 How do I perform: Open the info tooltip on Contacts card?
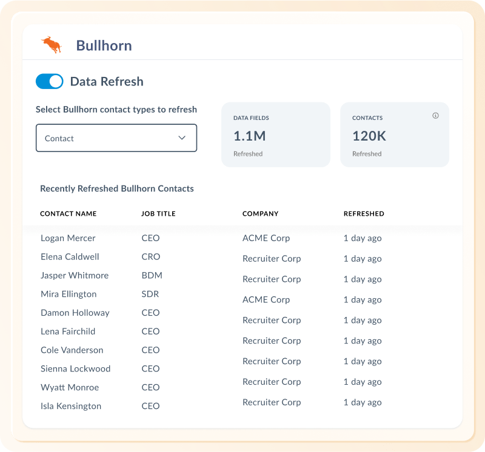(x=435, y=115)
